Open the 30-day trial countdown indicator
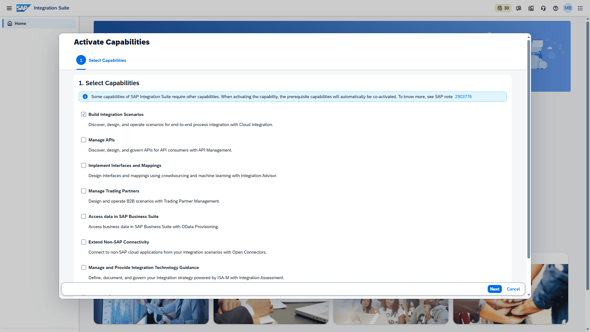This screenshot has height=332, width=590. pyautogui.click(x=503, y=8)
